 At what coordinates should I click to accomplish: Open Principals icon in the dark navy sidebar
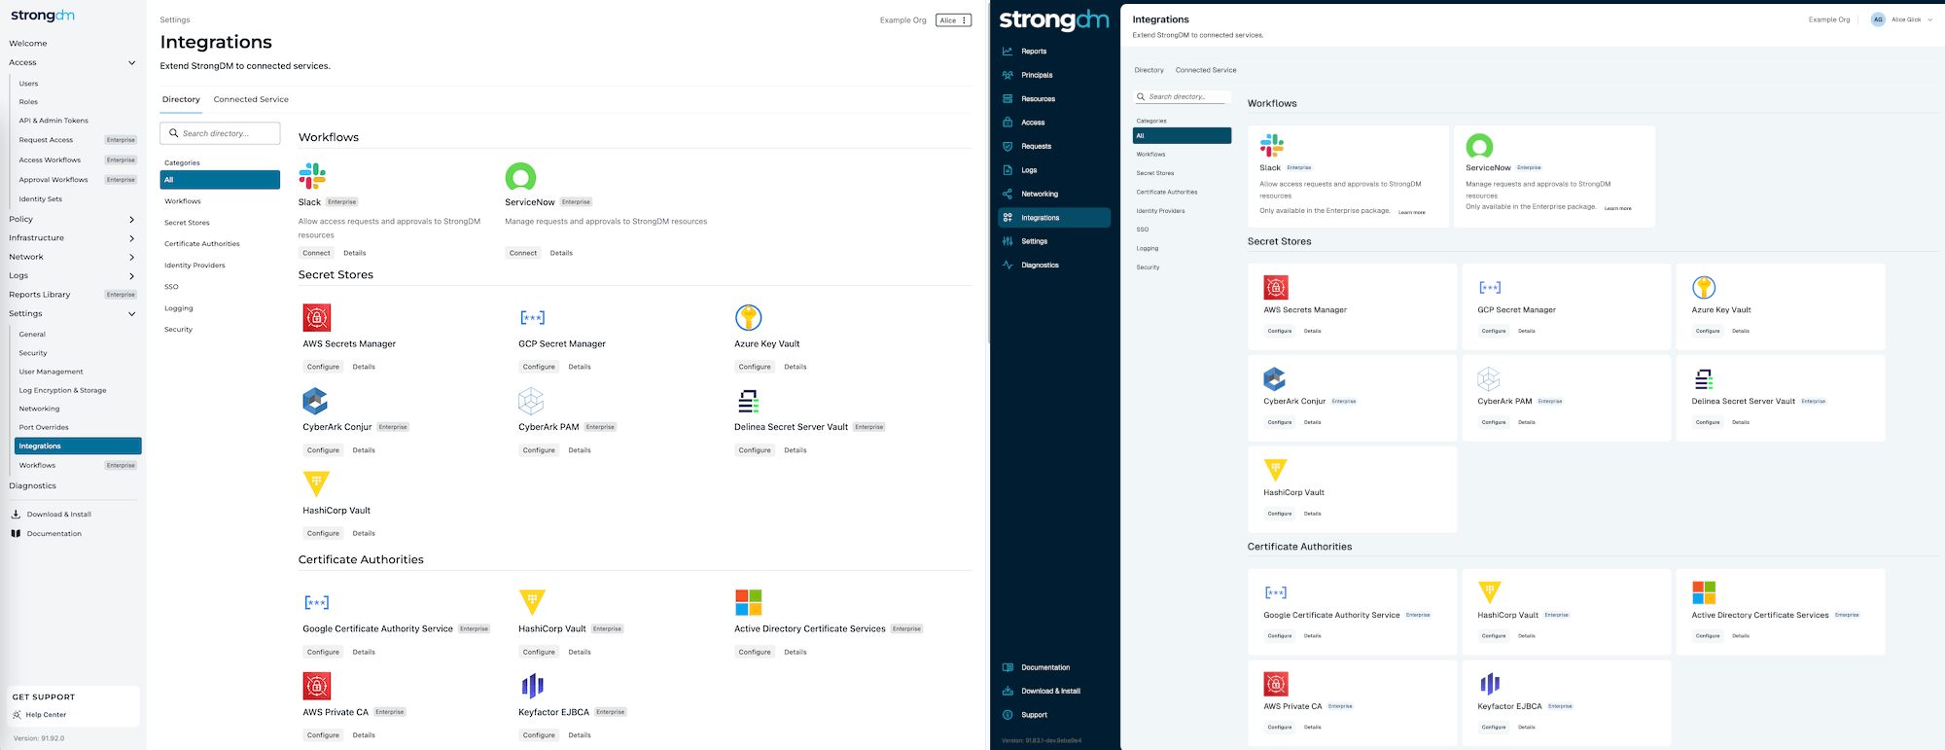coord(1008,75)
